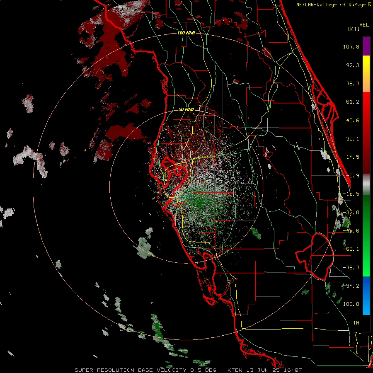Click the Super-Resolution Base Velocity caption at bottom
Screen dimensions: 373x373
pos(188,370)
